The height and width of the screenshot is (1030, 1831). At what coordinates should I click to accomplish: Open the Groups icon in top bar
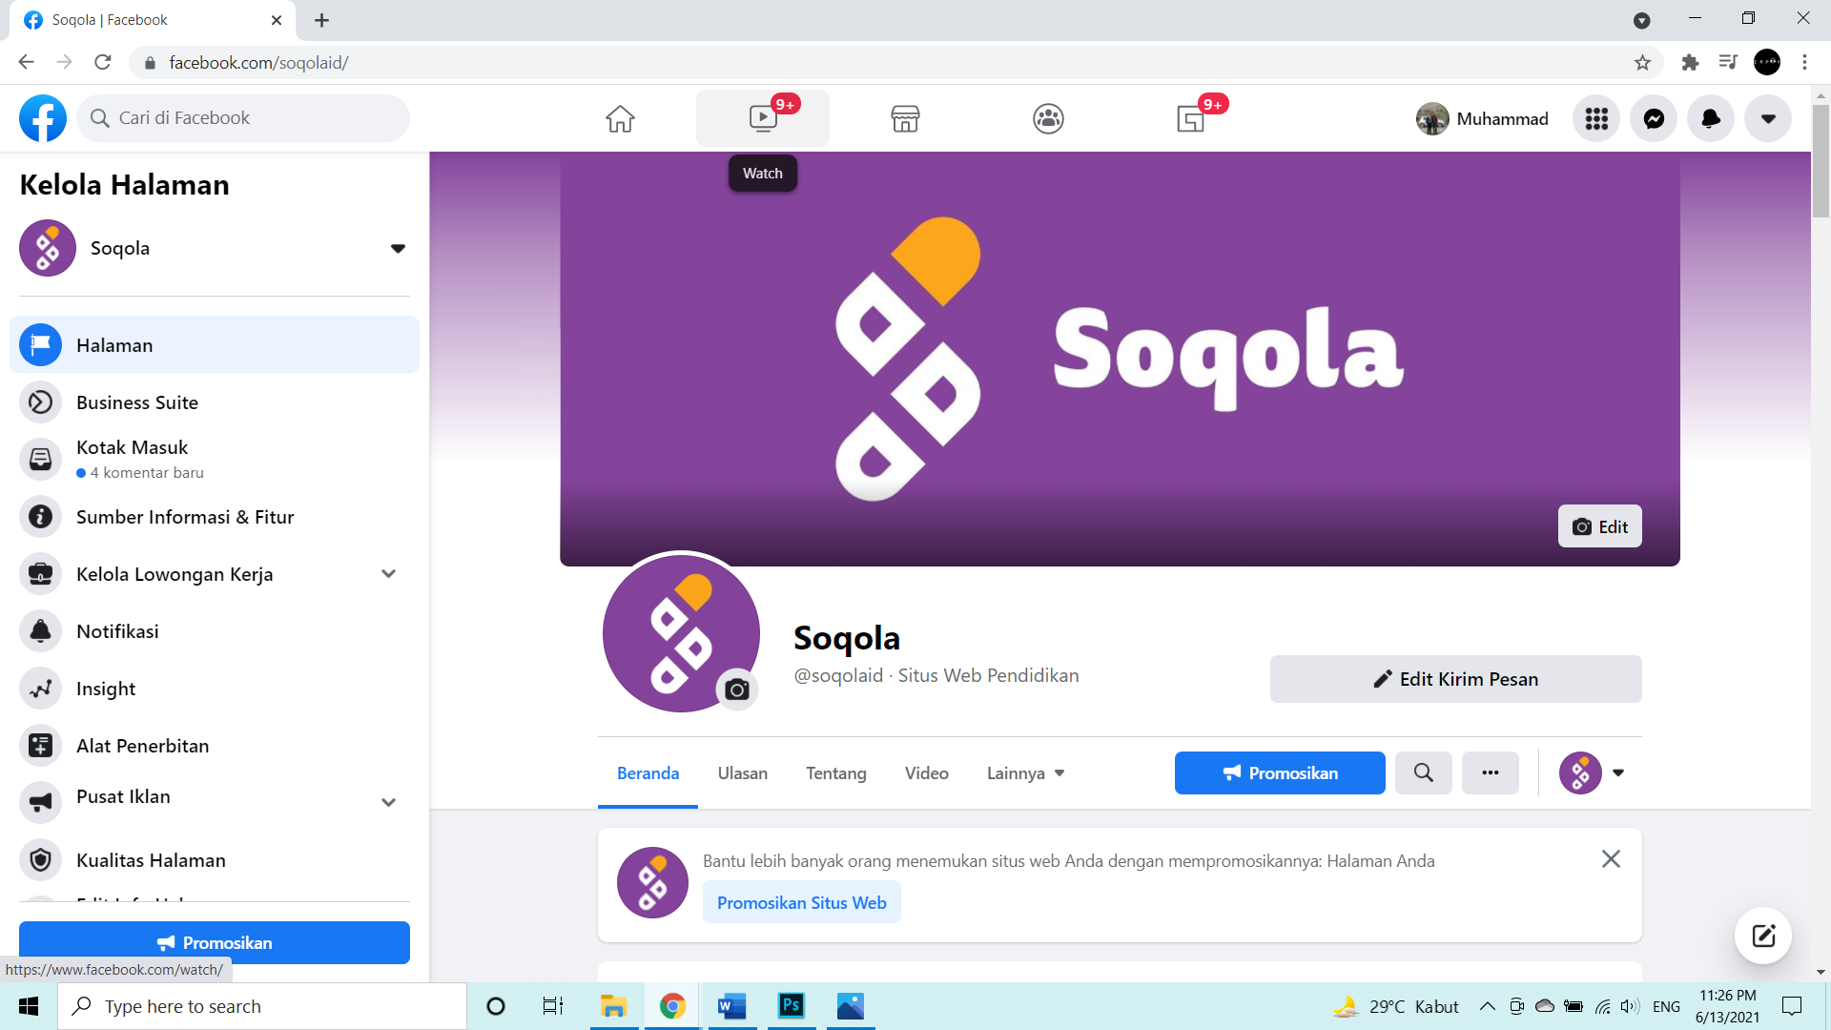click(1048, 118)
